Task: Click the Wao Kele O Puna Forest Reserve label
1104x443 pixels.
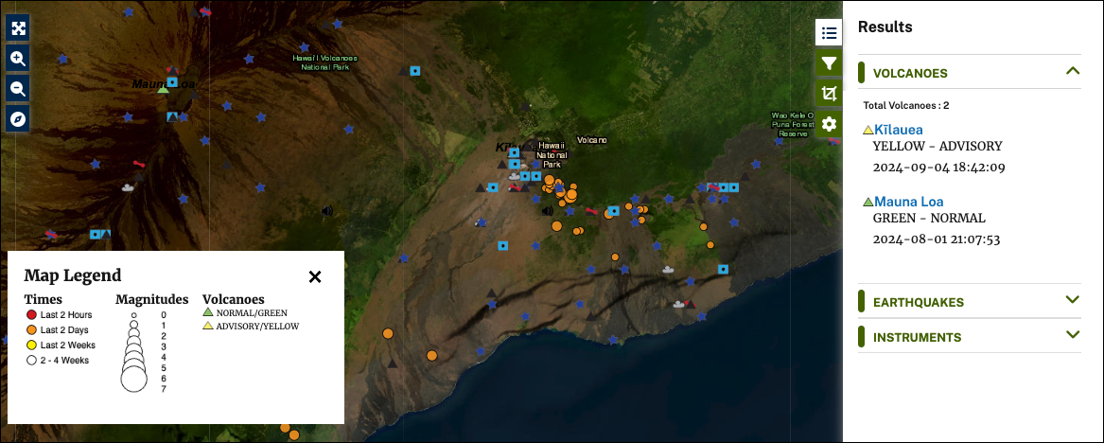Action: tap(791, 125)
